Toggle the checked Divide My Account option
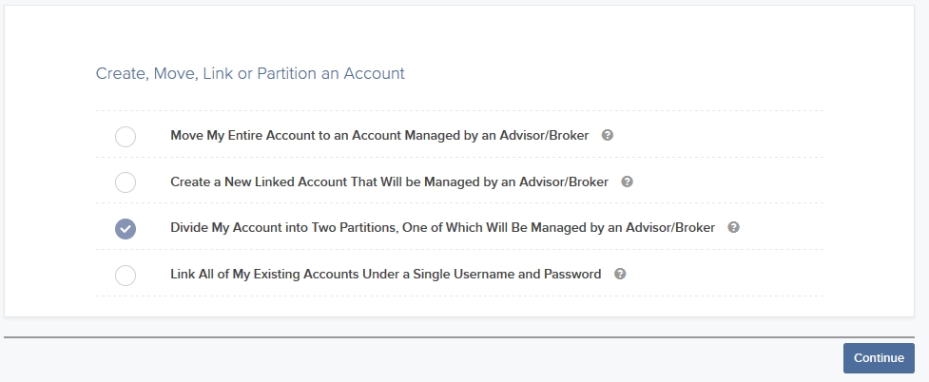The height and width of the screenshot is (382, 929). click(125, 229)
